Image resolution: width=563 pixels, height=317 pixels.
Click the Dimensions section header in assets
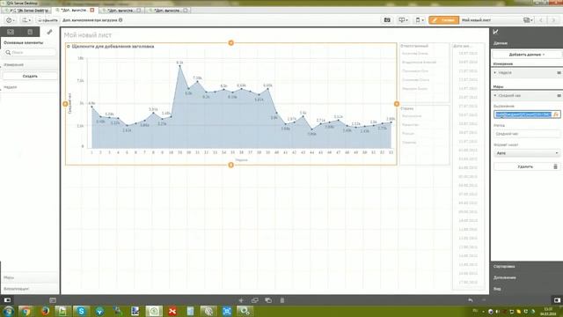(x=30, y=64)
